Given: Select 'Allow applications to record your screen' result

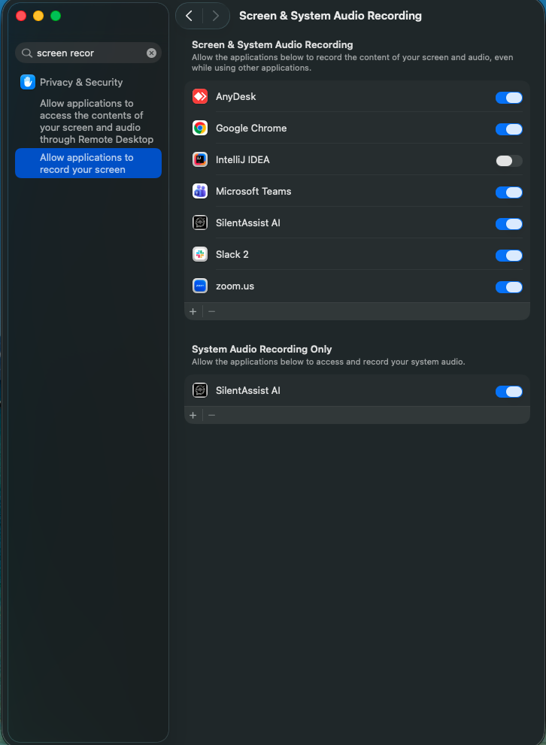Looking at the screenshot, I should [89, 163].
